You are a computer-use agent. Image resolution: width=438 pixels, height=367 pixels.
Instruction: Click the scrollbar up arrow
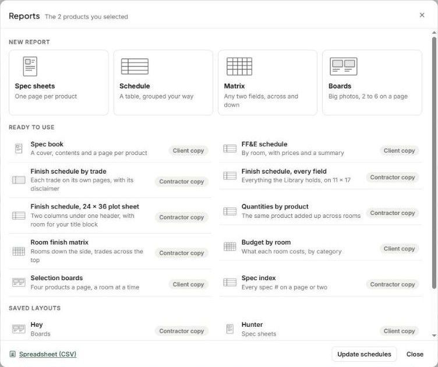(434, 33)
